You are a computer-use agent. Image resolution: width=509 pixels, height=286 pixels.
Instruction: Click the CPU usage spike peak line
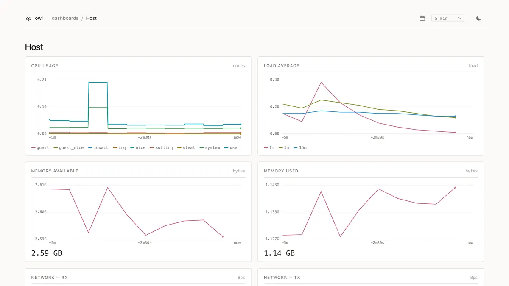[98, 82]
